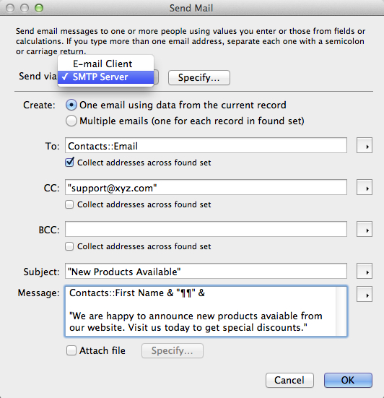The width and height of the screenshot is (384, 398).
Task: Enable Collect addresses under BCC field
Action: point(69,246)
